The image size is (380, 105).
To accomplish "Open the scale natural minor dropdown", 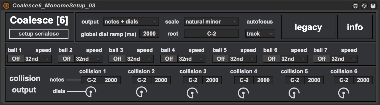I will pos(211,22).
